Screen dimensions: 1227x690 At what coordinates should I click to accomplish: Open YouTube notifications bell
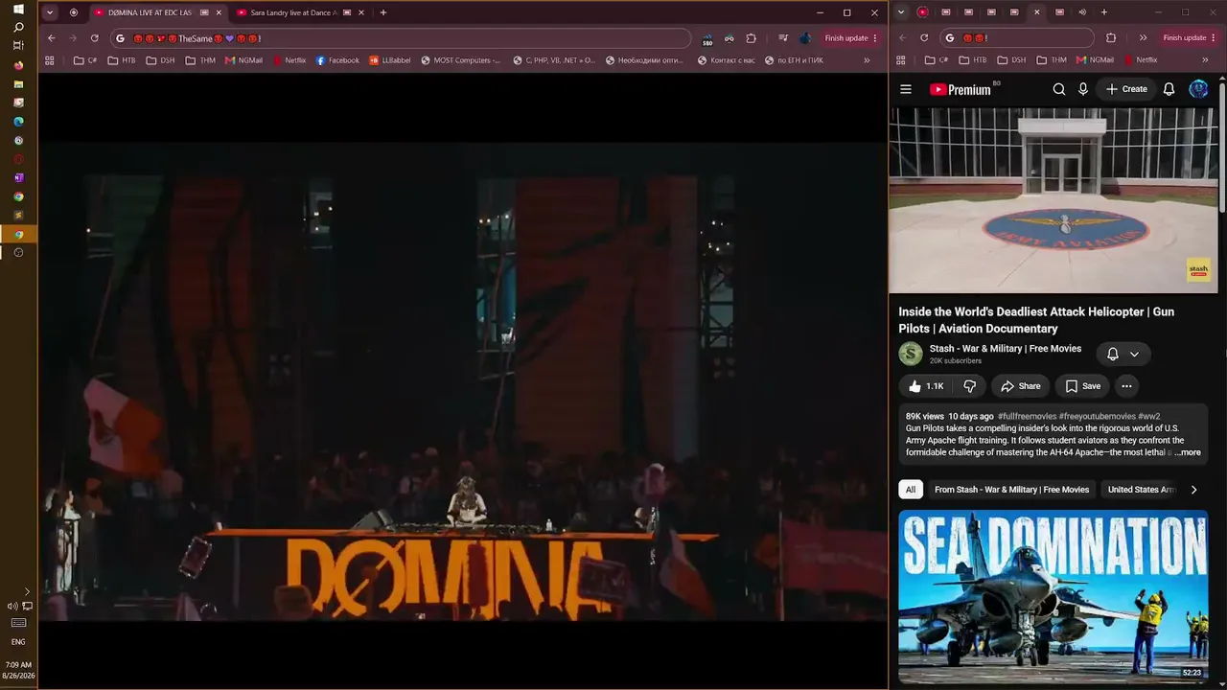pyautogui.click(x=1169, y=89)
